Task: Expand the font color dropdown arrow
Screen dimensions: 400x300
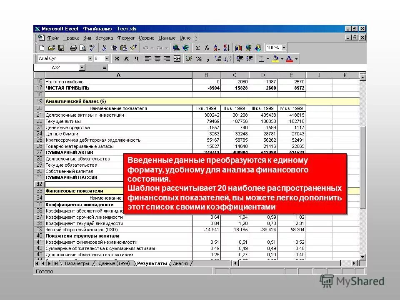Action: click(x=296, y=59)
